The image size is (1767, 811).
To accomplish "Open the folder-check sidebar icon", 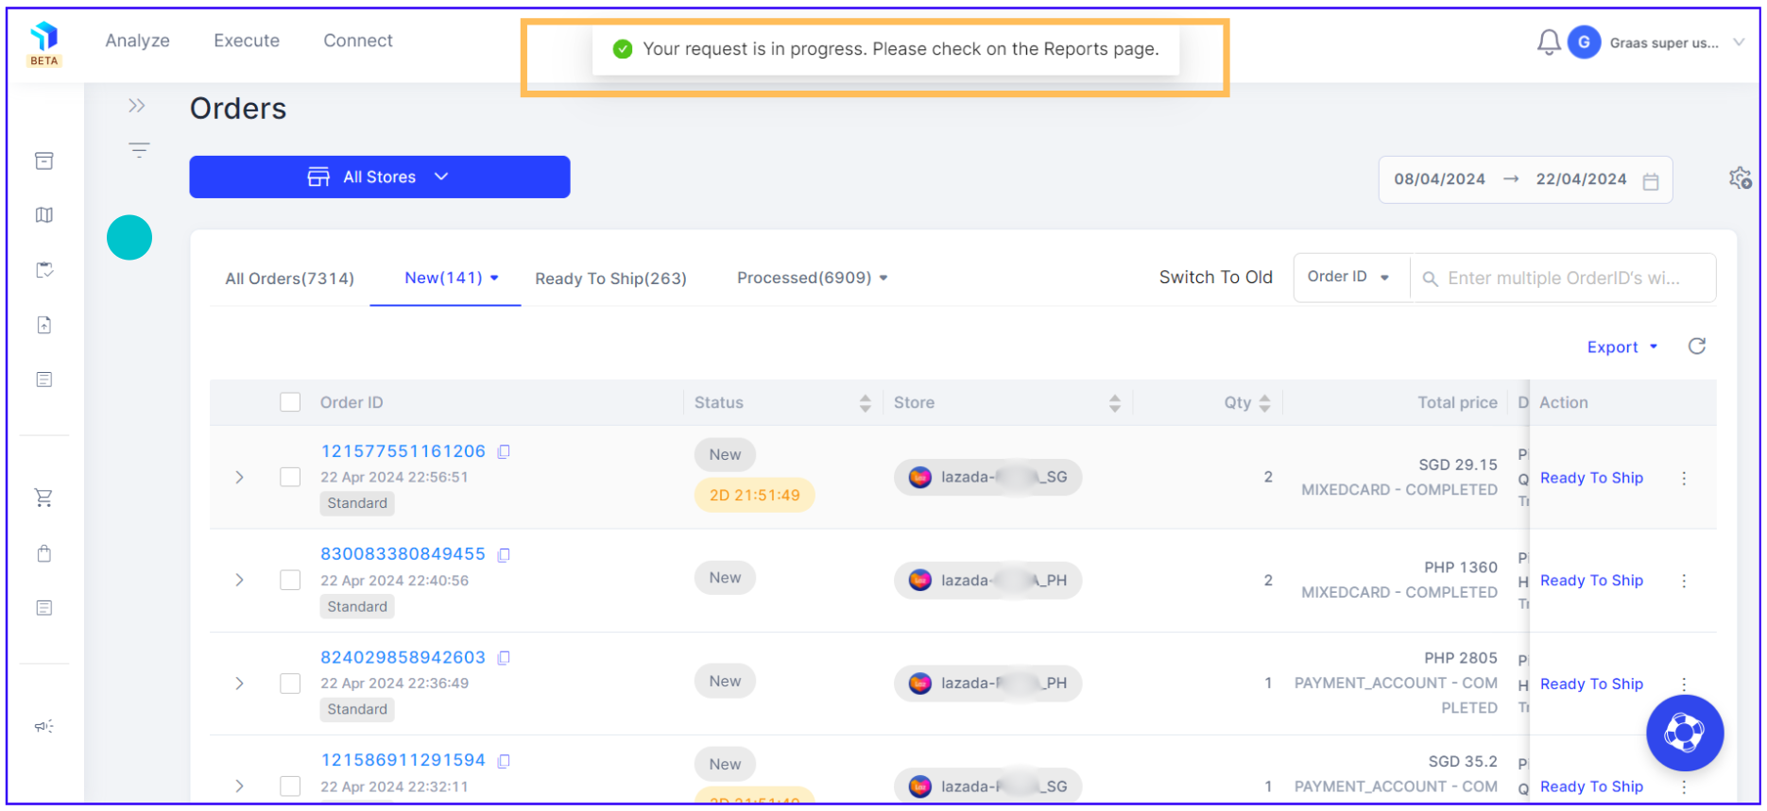I will pos(44,270).
